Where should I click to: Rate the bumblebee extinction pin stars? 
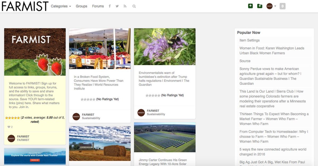pos(153,95)
